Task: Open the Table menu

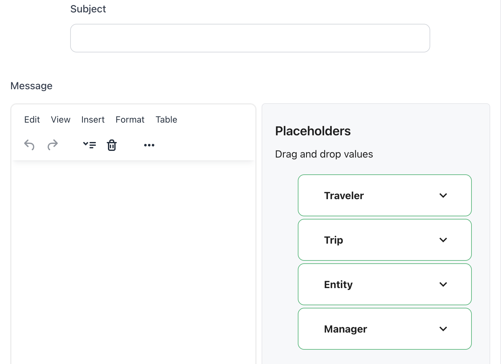Action: click(x=166, y=120)
